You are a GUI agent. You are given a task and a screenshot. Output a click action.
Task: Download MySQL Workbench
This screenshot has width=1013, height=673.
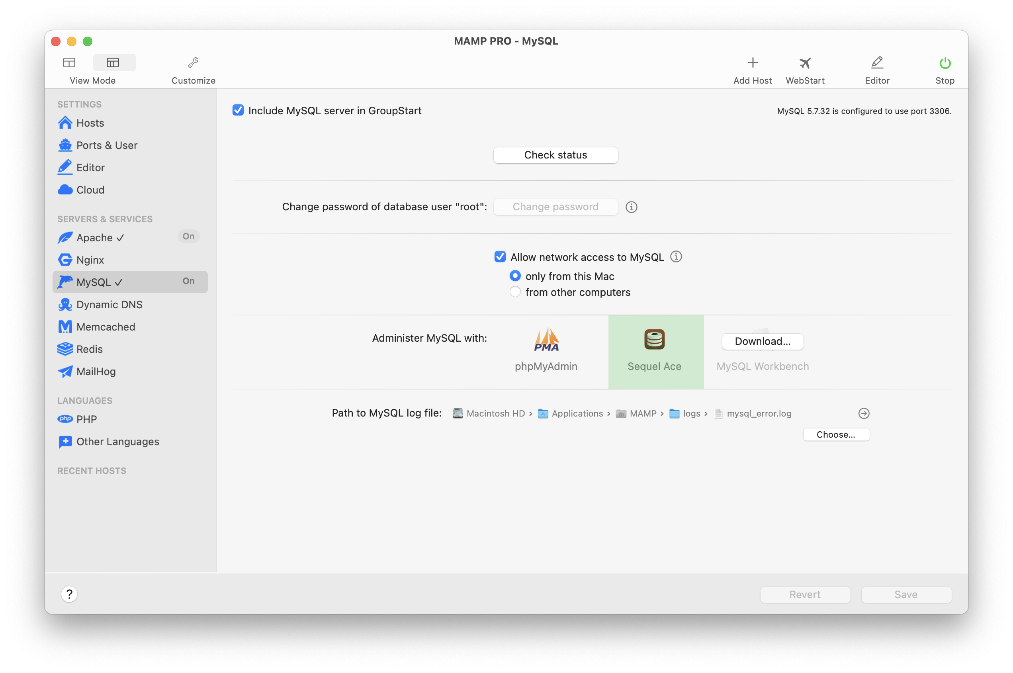pyautogui.click(x=763, y=341)
